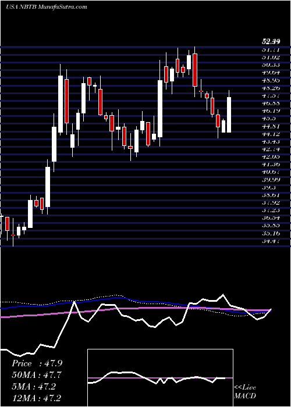Viewport: 291px width, 407px height.
Task: Click the USA NBTB chart title text
Action: (46, 7)
